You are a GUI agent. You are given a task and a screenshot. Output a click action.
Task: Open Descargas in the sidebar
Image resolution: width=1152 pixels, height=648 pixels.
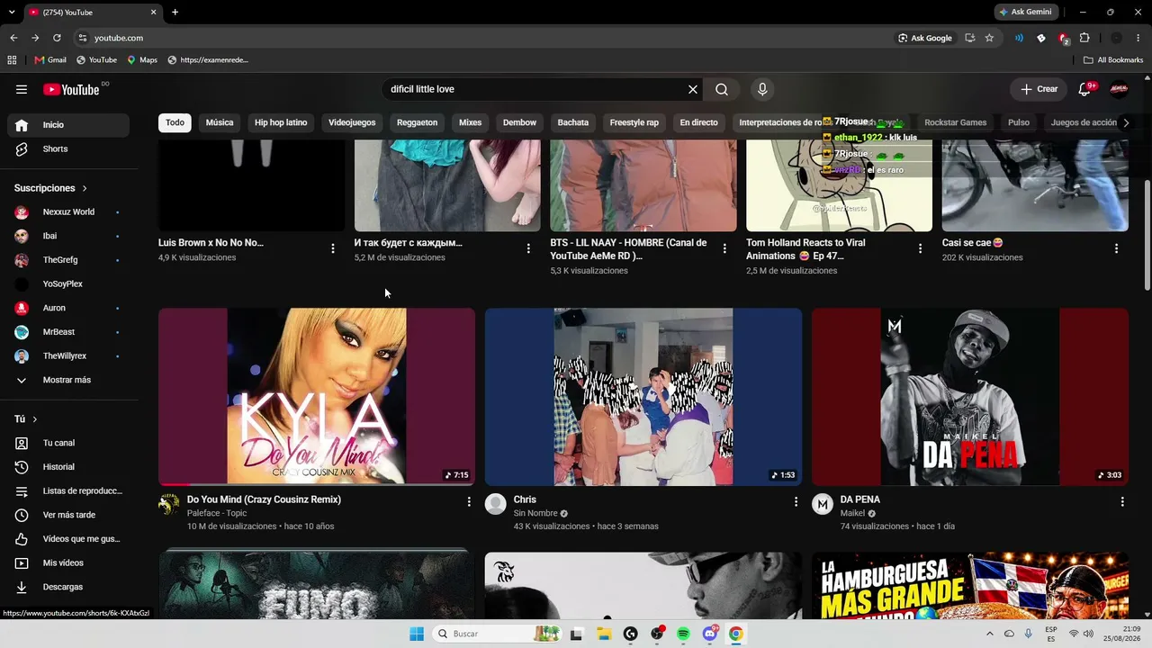click(68, 587)
